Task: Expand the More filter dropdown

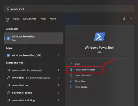Action: point(54,19)
